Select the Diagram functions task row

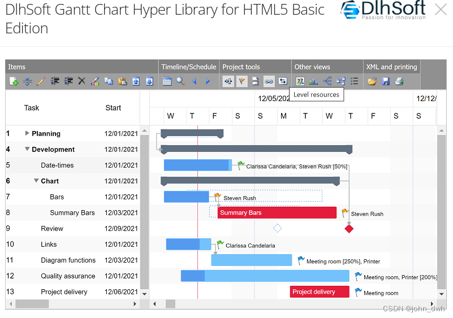point(72,260)
